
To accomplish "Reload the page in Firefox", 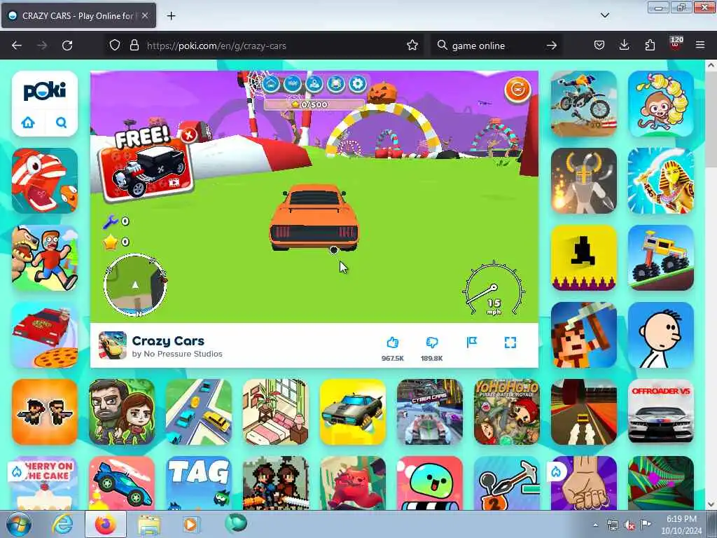I will [67, 46].
